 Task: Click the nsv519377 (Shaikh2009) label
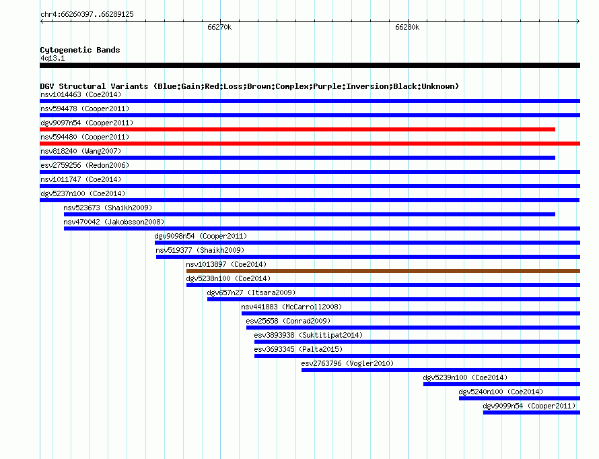[200, 250]
